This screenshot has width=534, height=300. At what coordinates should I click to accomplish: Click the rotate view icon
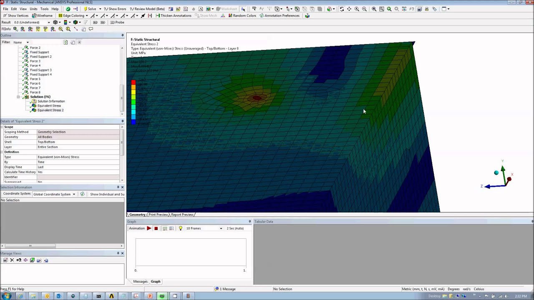(x=342, y=9)
